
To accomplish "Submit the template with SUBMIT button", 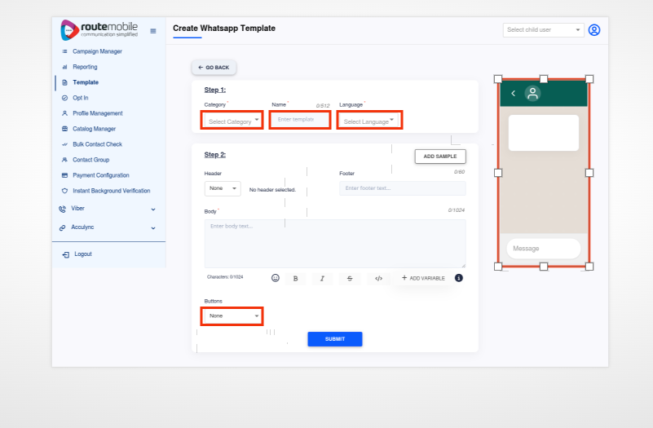I will coord(335,339).
